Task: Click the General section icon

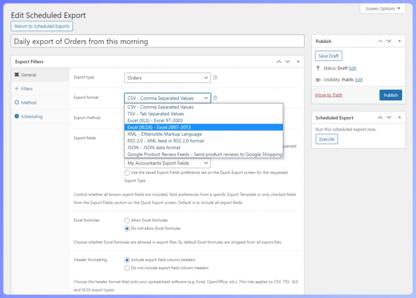Action: pos(17,75)
